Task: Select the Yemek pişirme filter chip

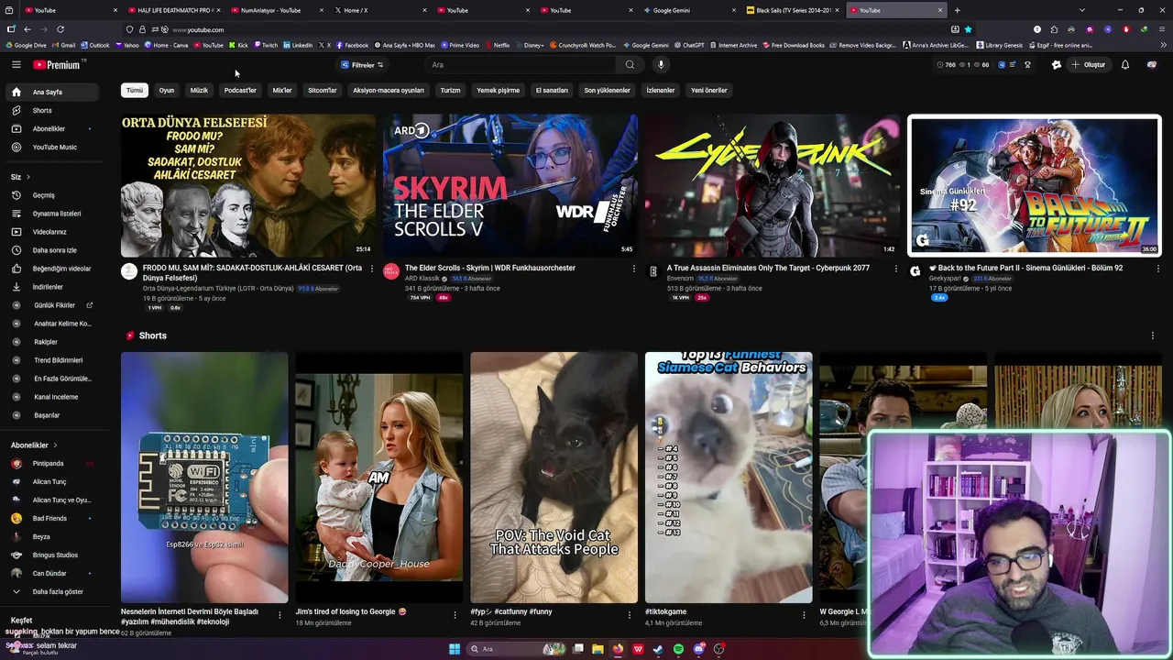Action: (498, 91)
